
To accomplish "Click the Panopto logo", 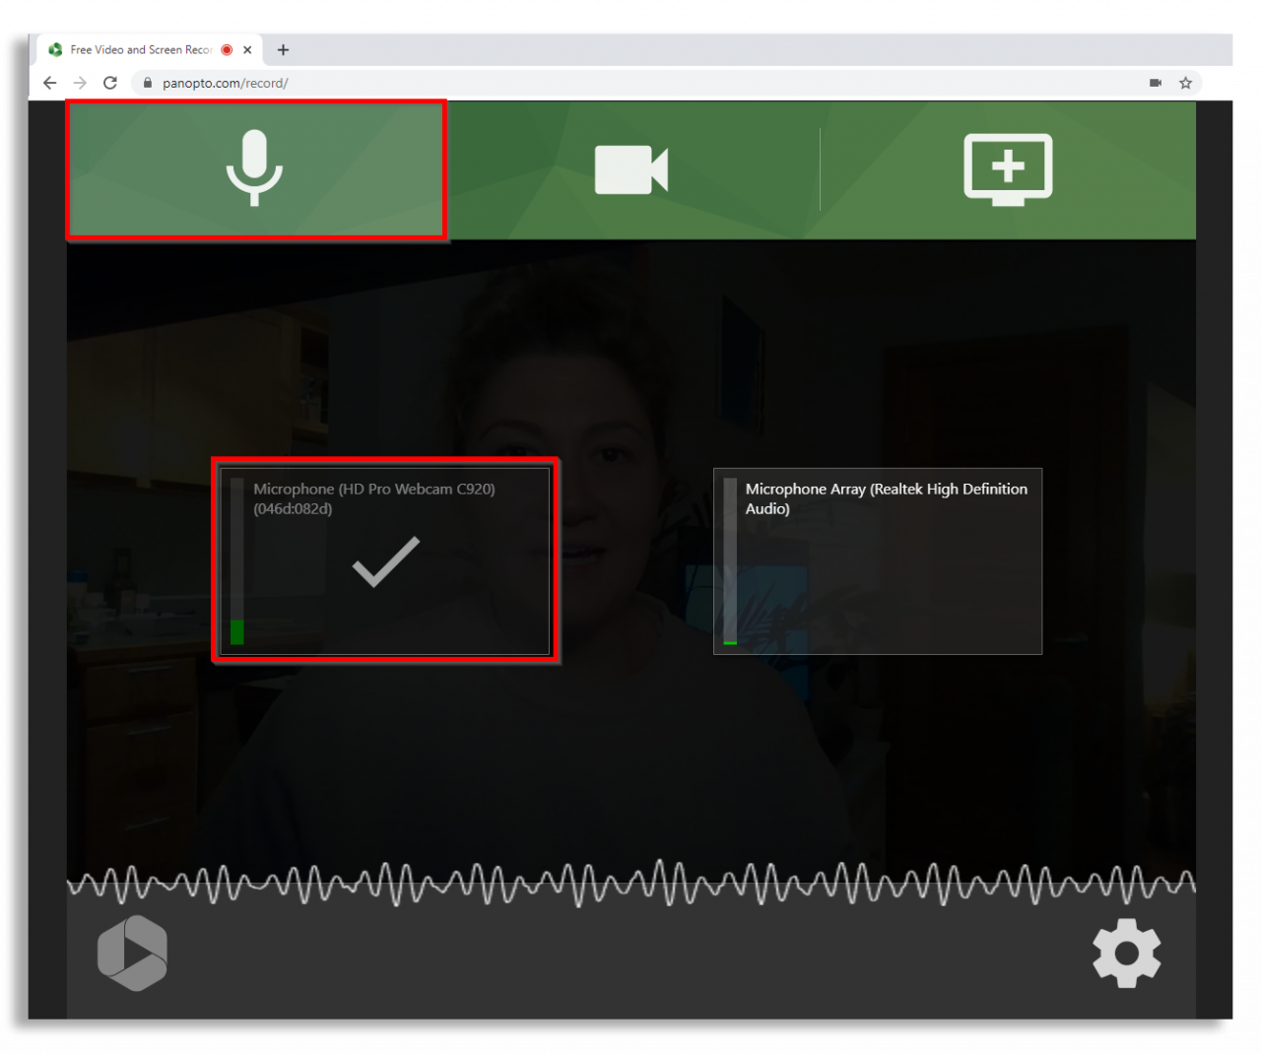I will (x=133, y=953).
